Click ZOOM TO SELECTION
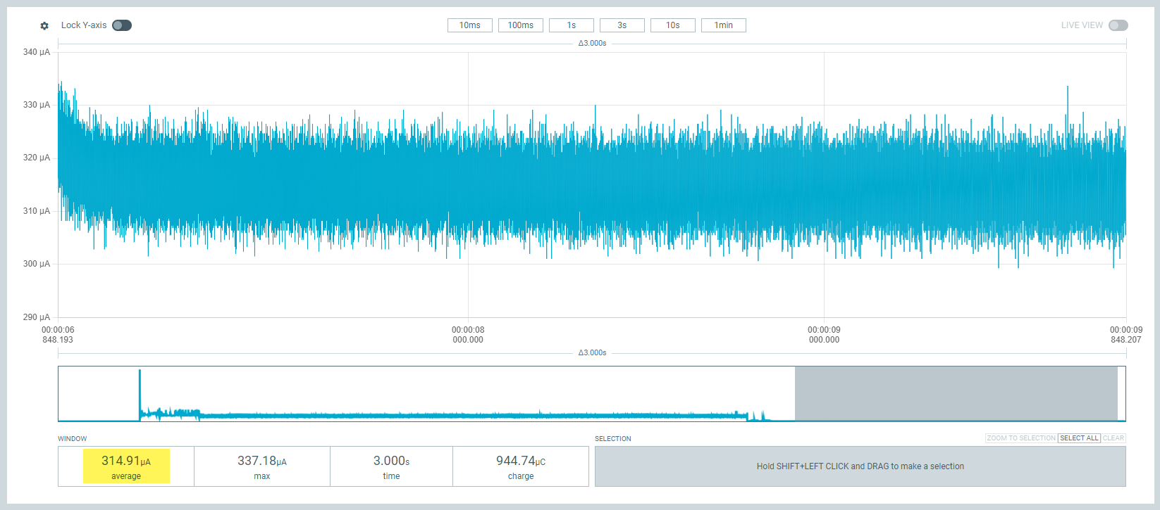Viewport: 1160px width, 510px height. point(1020,438)
